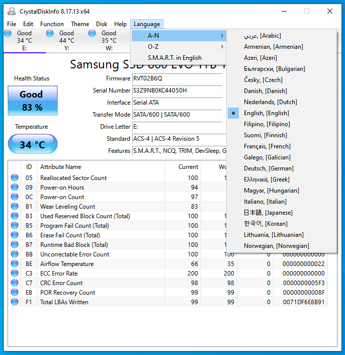
Task: Switch language to Korean
Action: (282, 224)
